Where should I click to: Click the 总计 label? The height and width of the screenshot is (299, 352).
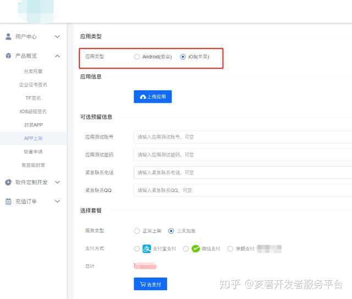pyautogui.click(x=90, y=266)
